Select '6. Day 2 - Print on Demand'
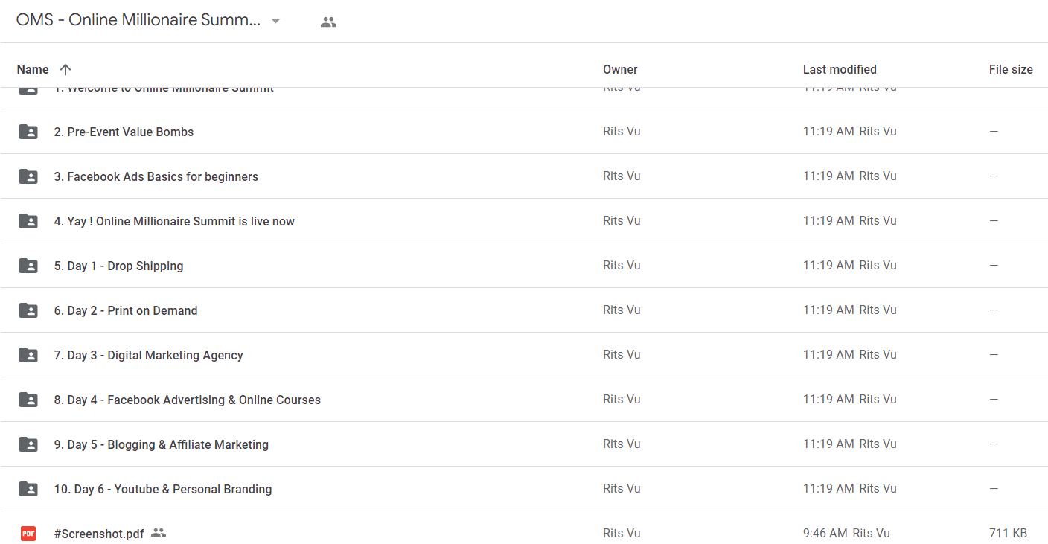The width and height of the screenshot is (1048, 544). 126,310
